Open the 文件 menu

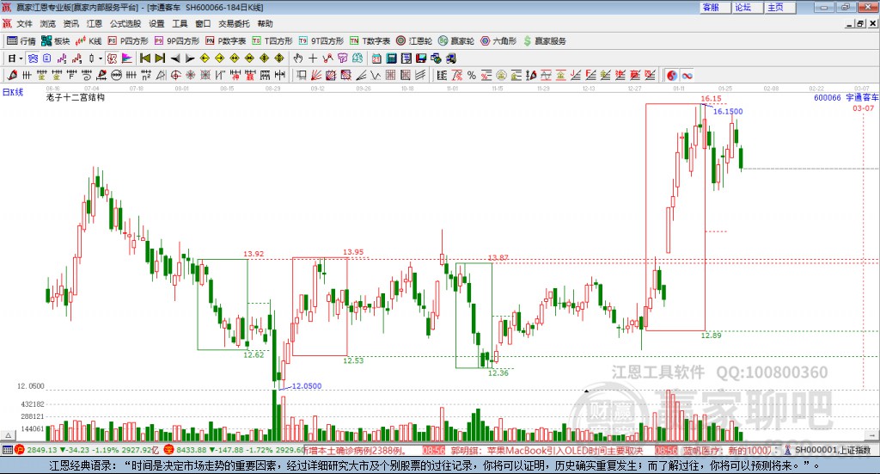pyautogui.click(x=25, y=23)
